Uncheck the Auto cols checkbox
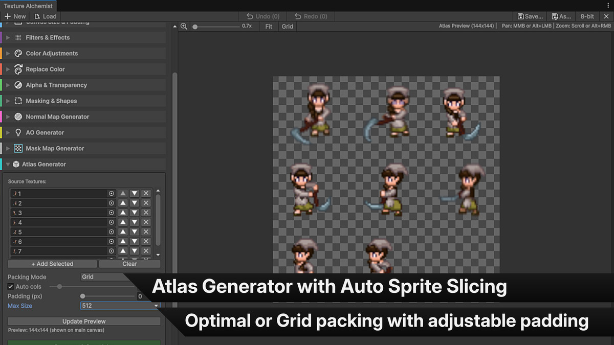614x345 pixels. [11, 287]
